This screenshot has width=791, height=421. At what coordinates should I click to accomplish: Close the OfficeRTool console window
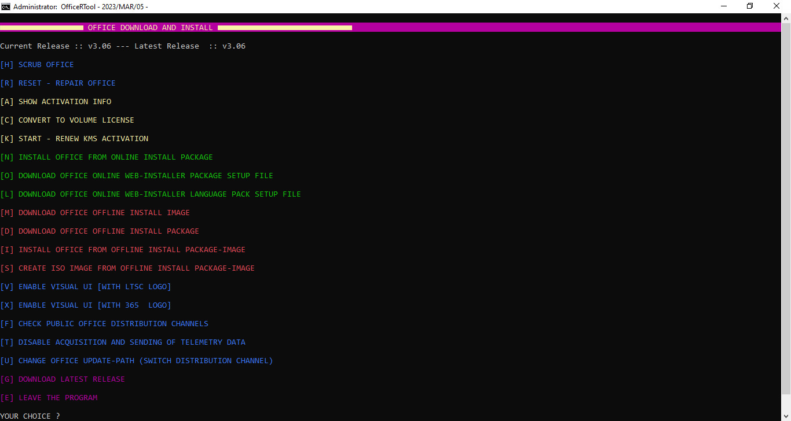coord(777,6)
